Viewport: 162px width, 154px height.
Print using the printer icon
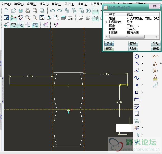pyautogui.click(x=28, y=10)
